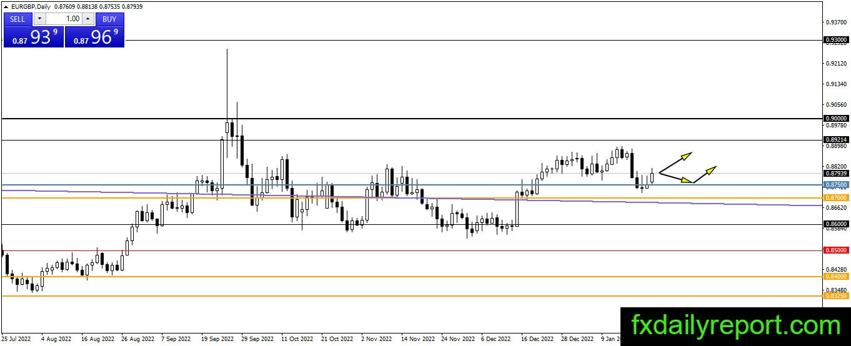Click the 0.90000 horizontal line label
The image size is (851, 346).
coord(836,118)
